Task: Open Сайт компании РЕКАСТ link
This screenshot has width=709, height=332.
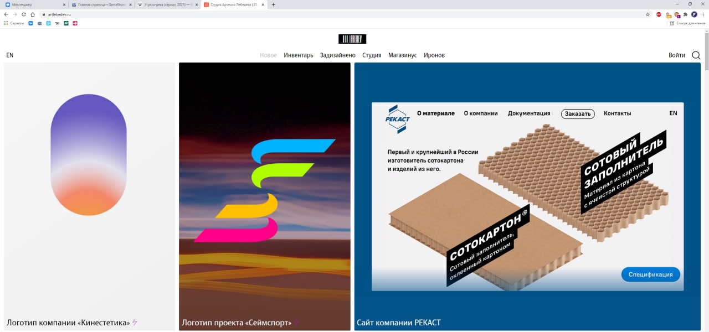Action: pos(399,323)
